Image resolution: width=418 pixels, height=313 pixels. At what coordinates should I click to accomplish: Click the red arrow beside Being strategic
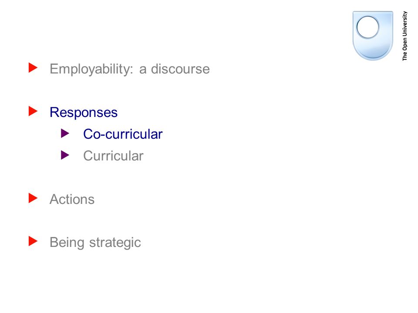33,241
